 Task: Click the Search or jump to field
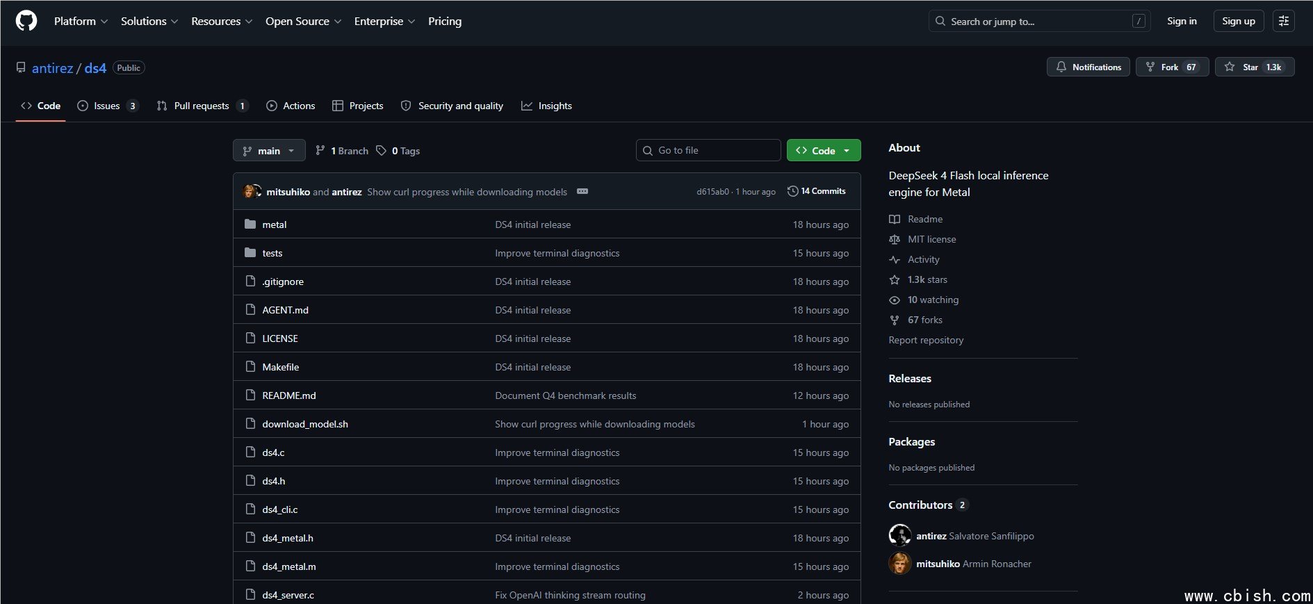(x=1040, y=21)
